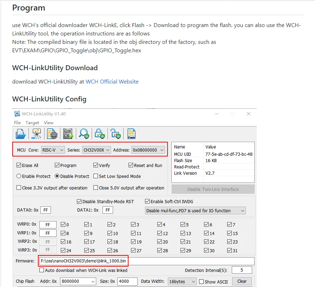315x287 pixels.
Task: Enable the Set Low Speed Mode checkbox
Action: pyautogui.click(x=96, y=176)
